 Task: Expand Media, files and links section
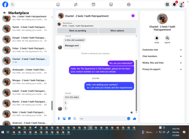(x=162, y=63)
